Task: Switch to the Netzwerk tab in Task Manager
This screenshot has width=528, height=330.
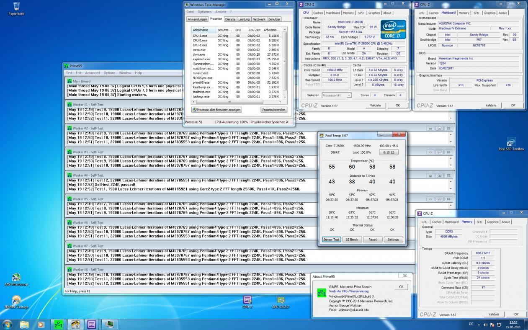Action: [259, 19]
